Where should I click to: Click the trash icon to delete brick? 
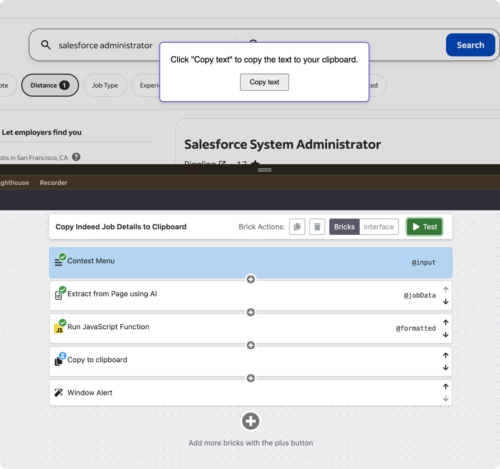pos(317,227)
